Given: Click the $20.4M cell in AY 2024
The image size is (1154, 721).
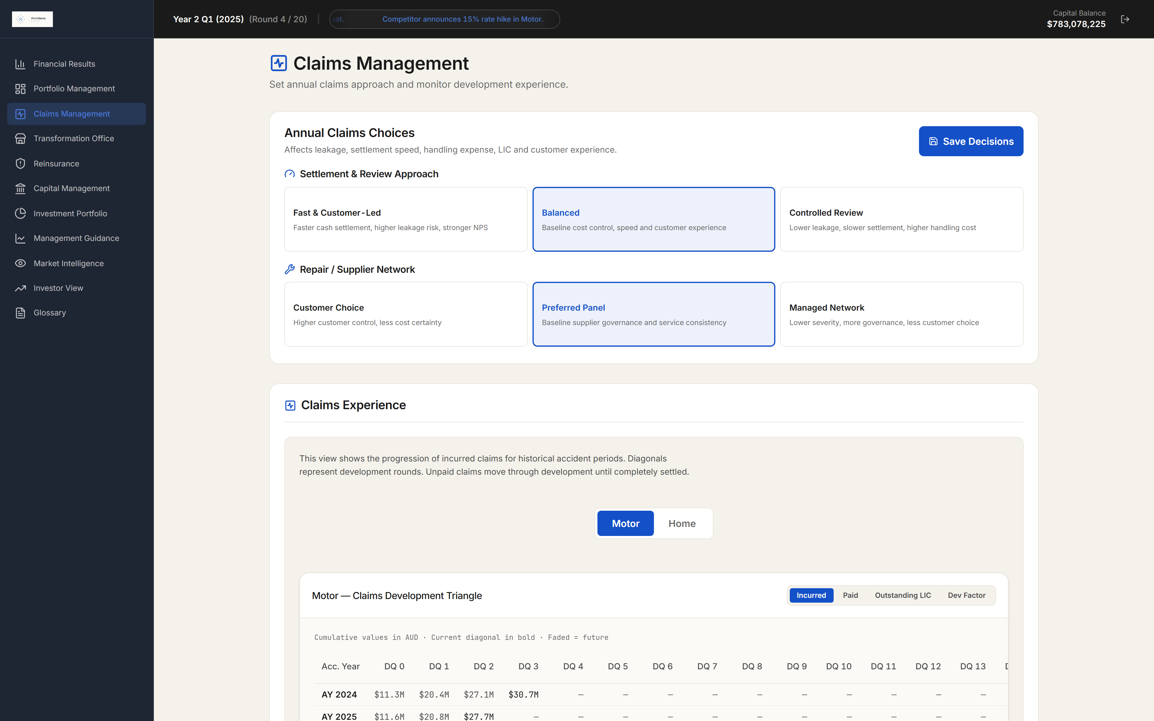Looking at the screenshot, I should [434, 695].
